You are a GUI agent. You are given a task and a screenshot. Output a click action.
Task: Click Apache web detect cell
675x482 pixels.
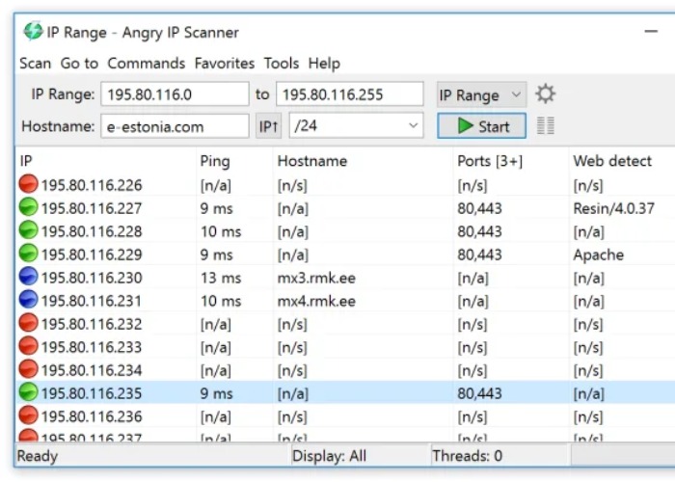599,254
